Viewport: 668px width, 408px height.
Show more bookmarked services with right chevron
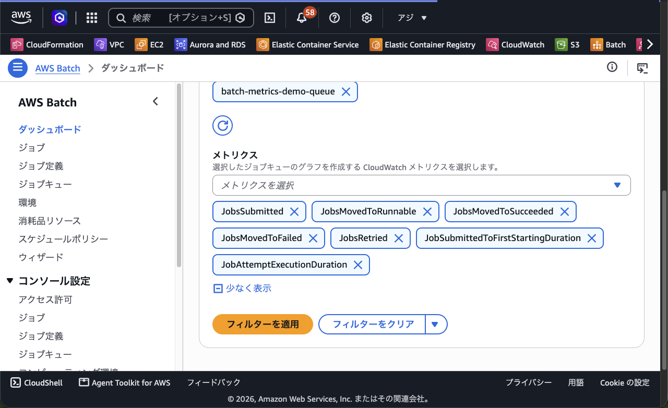coord(650,44)
